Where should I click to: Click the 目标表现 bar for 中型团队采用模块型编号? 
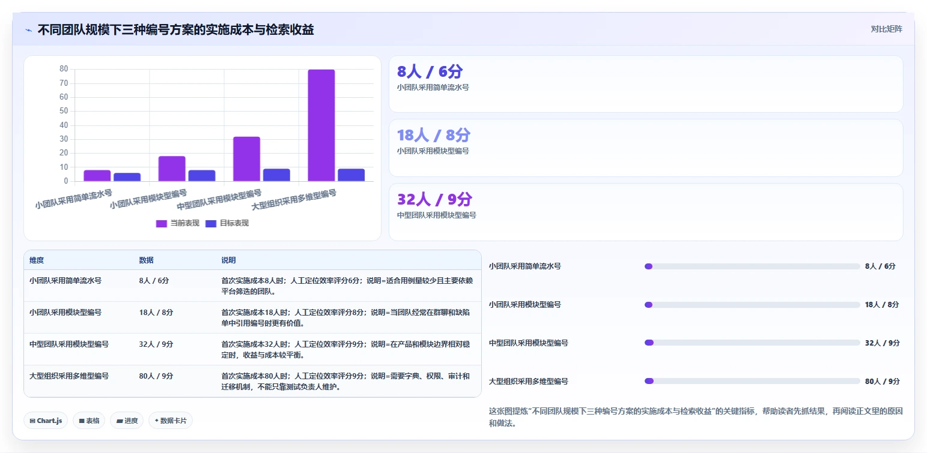tap(276, 175)
